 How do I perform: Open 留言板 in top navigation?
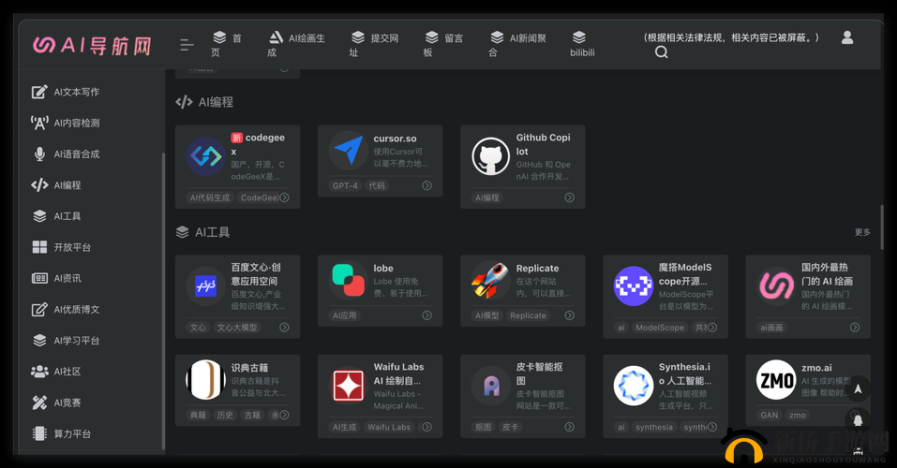click(x=443, y=45)
